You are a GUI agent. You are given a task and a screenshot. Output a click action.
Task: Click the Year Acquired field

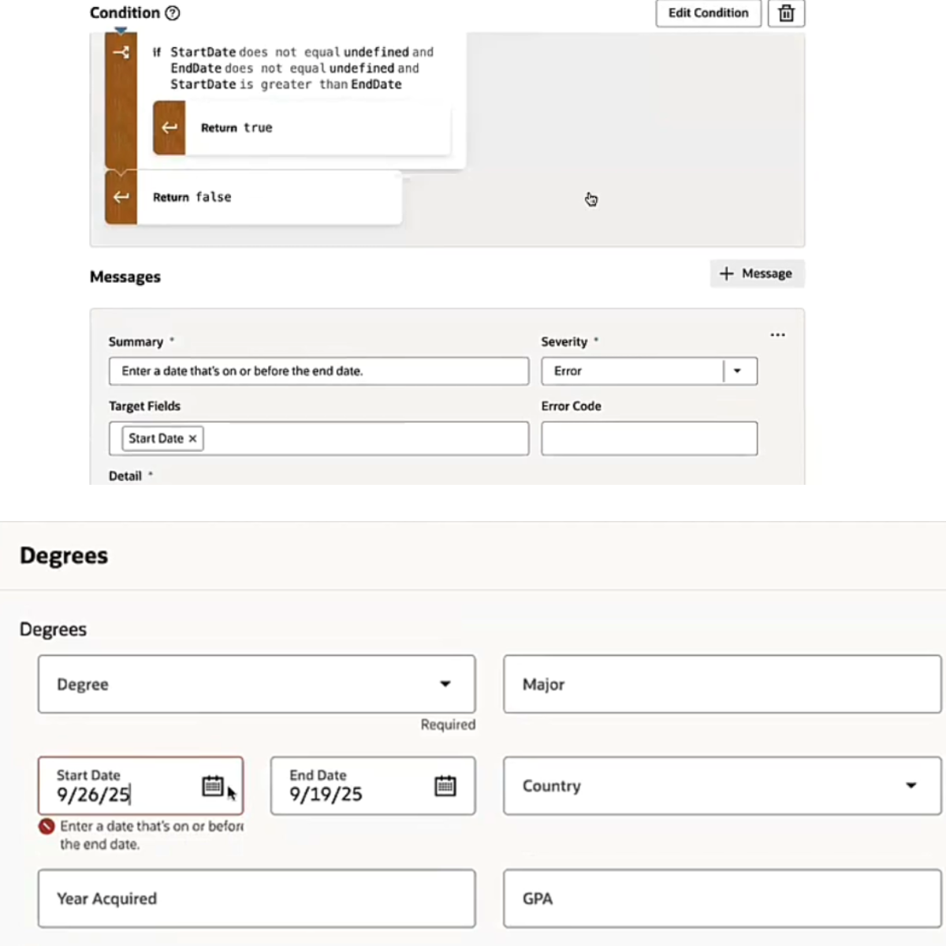pyautogui.click(x=257, y=899)
